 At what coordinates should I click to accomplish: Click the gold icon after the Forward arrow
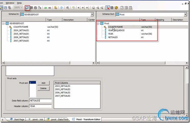56,8
